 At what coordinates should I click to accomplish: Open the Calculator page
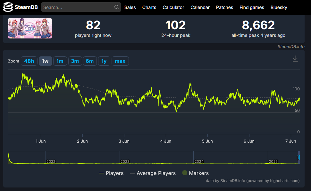pyautogui.click(x=173, y=7)
